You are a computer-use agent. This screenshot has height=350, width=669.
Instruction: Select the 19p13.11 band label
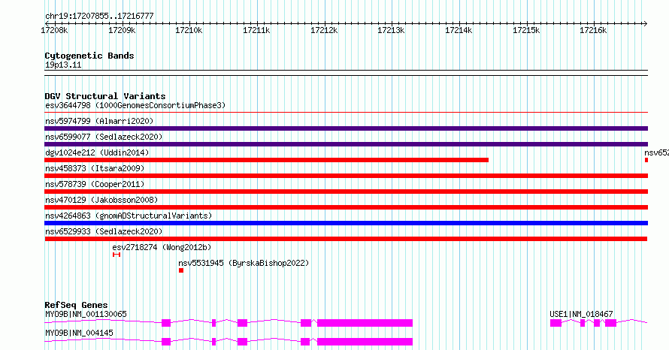(63, 65)
